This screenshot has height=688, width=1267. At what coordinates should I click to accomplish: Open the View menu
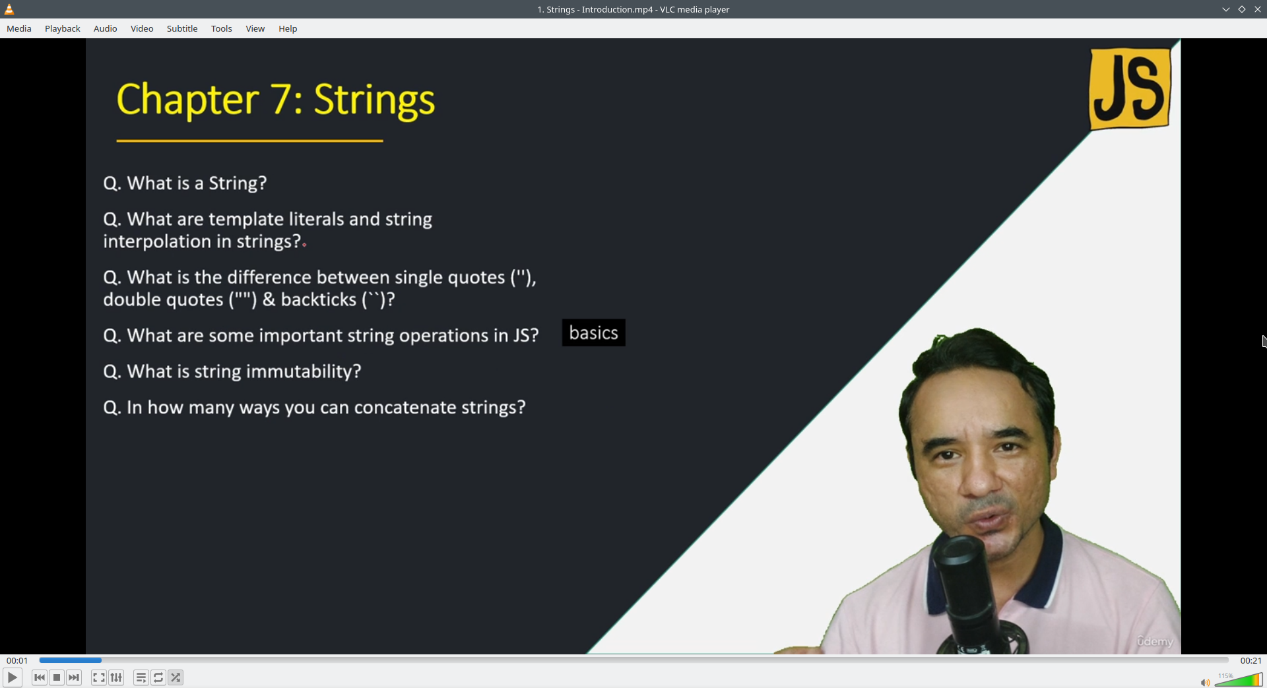tap(255, 28)
